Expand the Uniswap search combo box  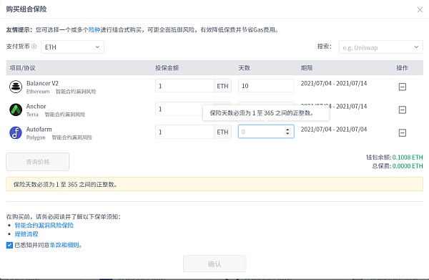click(x=381, y=47)
